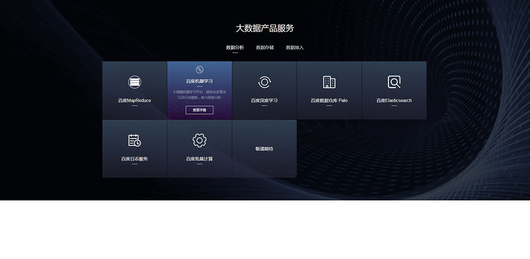Click the 百度日志服务 calendar clock icon
This screenshot has height=259, width=530.
point(135,140)
